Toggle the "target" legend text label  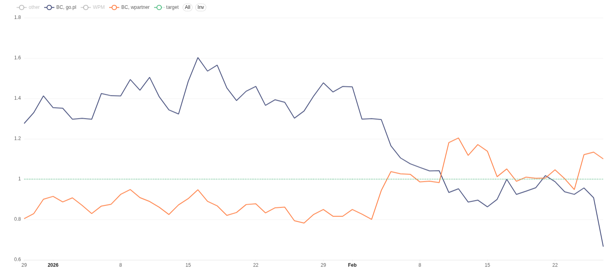[x=172, y=7]
